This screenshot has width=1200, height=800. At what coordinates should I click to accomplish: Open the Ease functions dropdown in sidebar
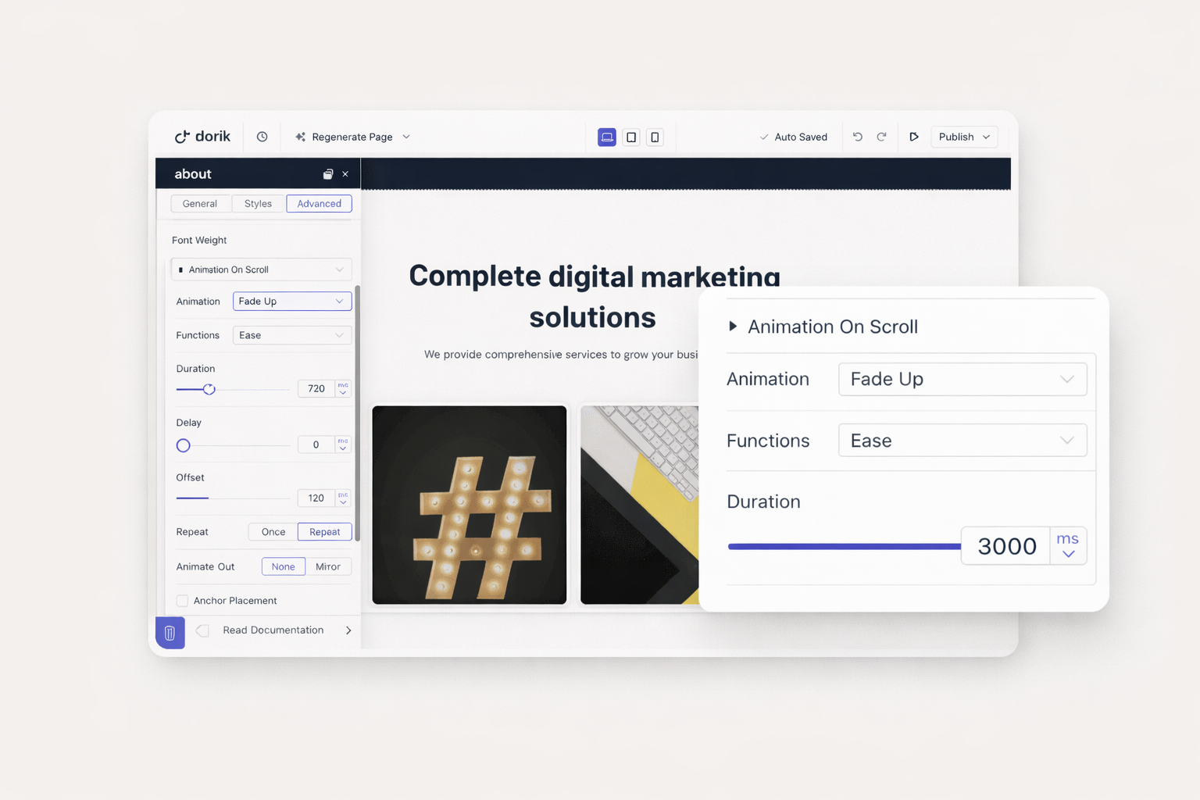291,335
